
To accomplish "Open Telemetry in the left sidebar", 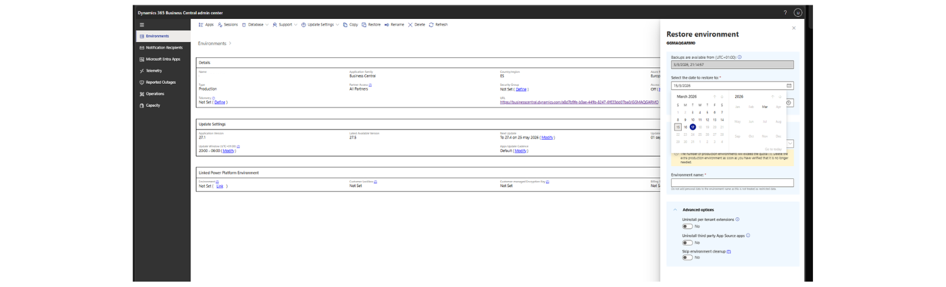I will point(153,71).
